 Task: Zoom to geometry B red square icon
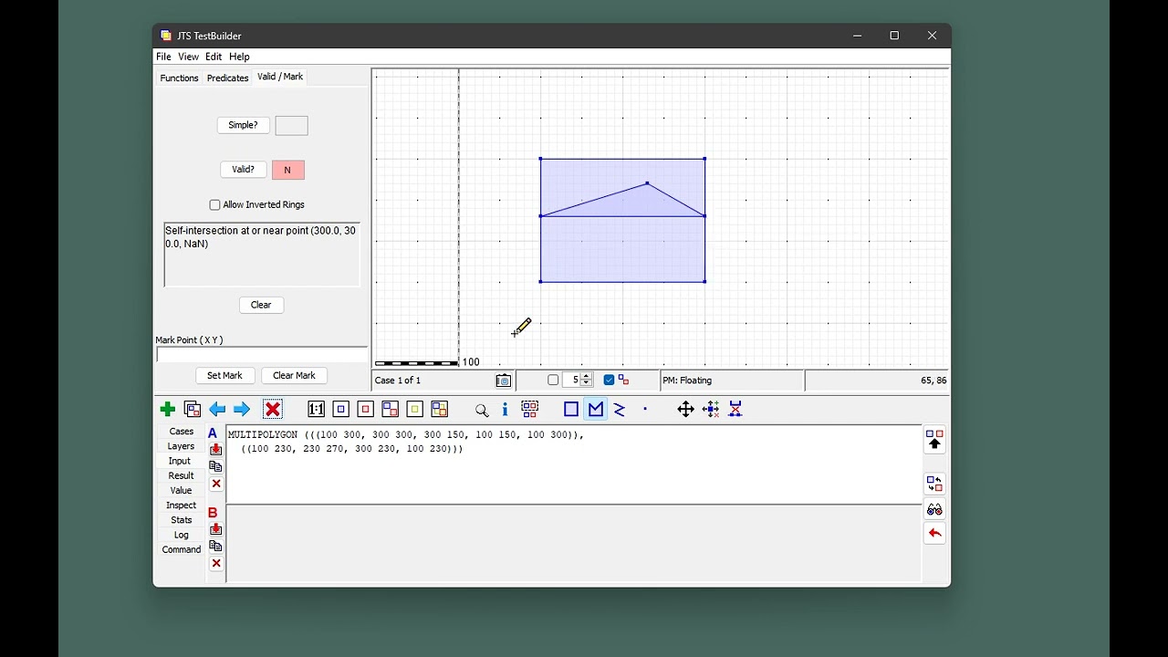[x=365, y=410]
